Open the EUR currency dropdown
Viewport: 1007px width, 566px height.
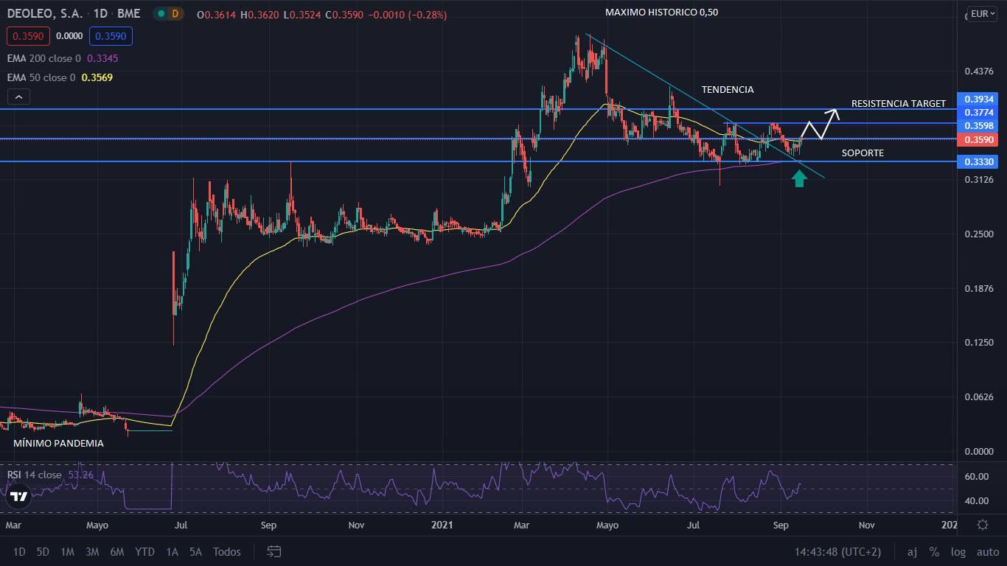[x=982, y=13]
